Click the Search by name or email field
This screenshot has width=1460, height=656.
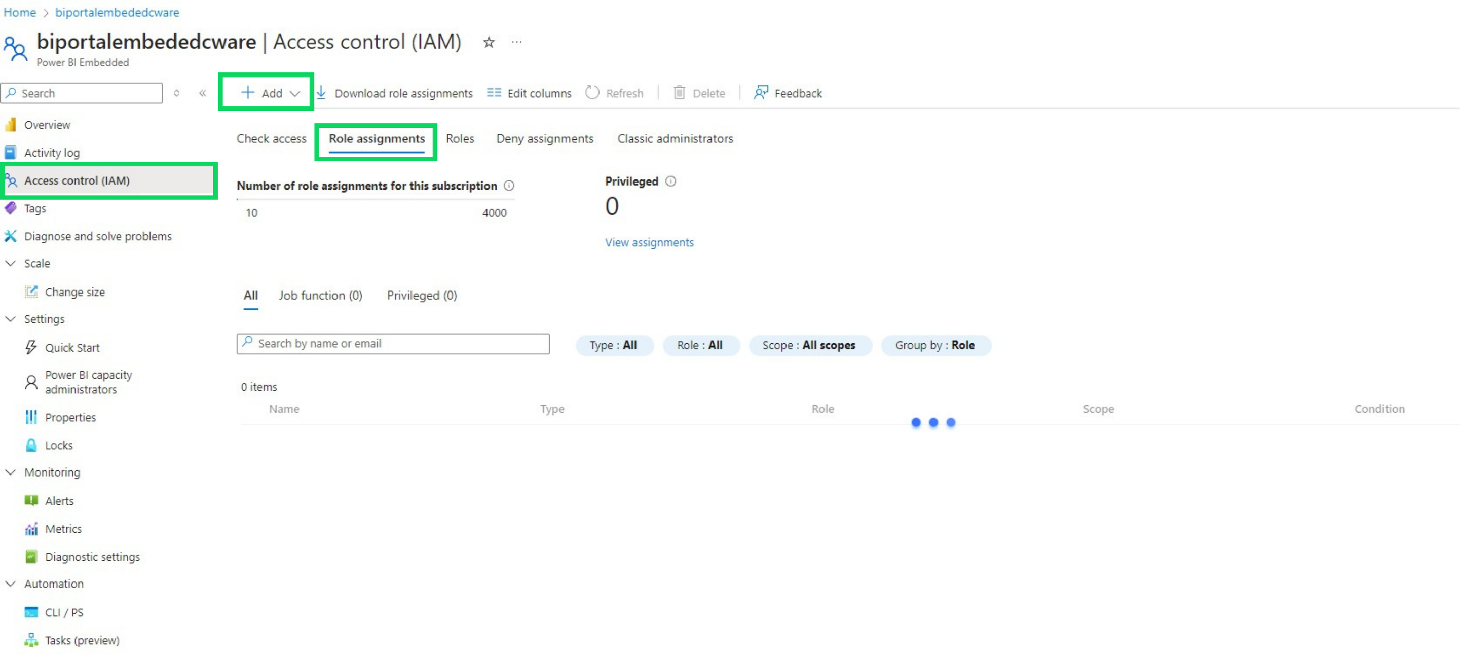pyautogui.click(x=393, y=344)
